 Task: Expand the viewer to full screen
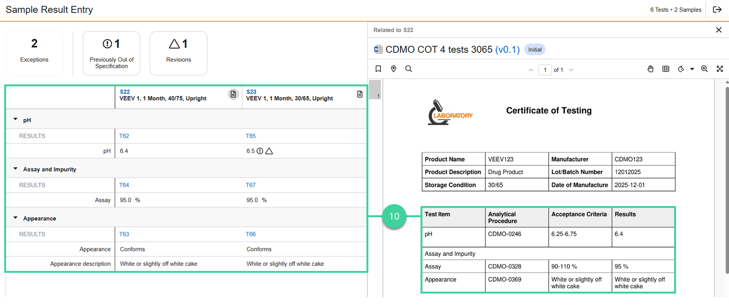(720, 69)
